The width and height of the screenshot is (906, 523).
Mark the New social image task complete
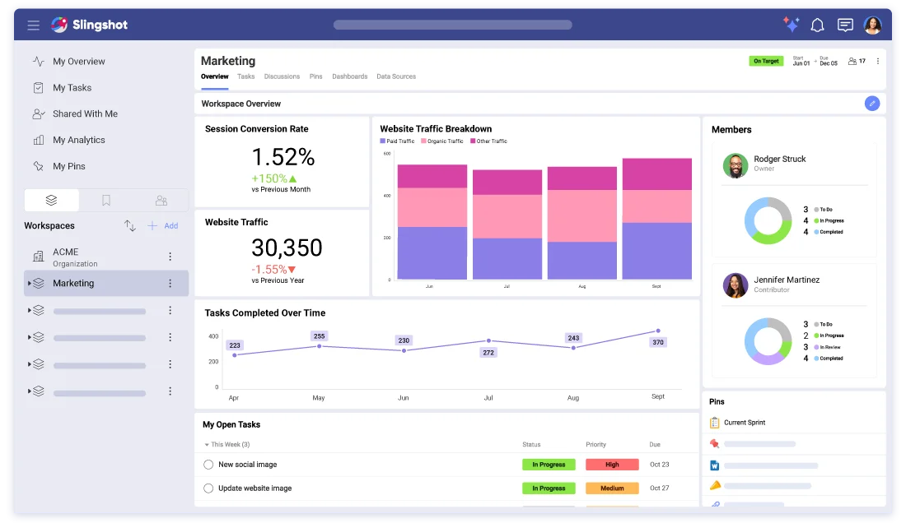[x=208, y=464]
